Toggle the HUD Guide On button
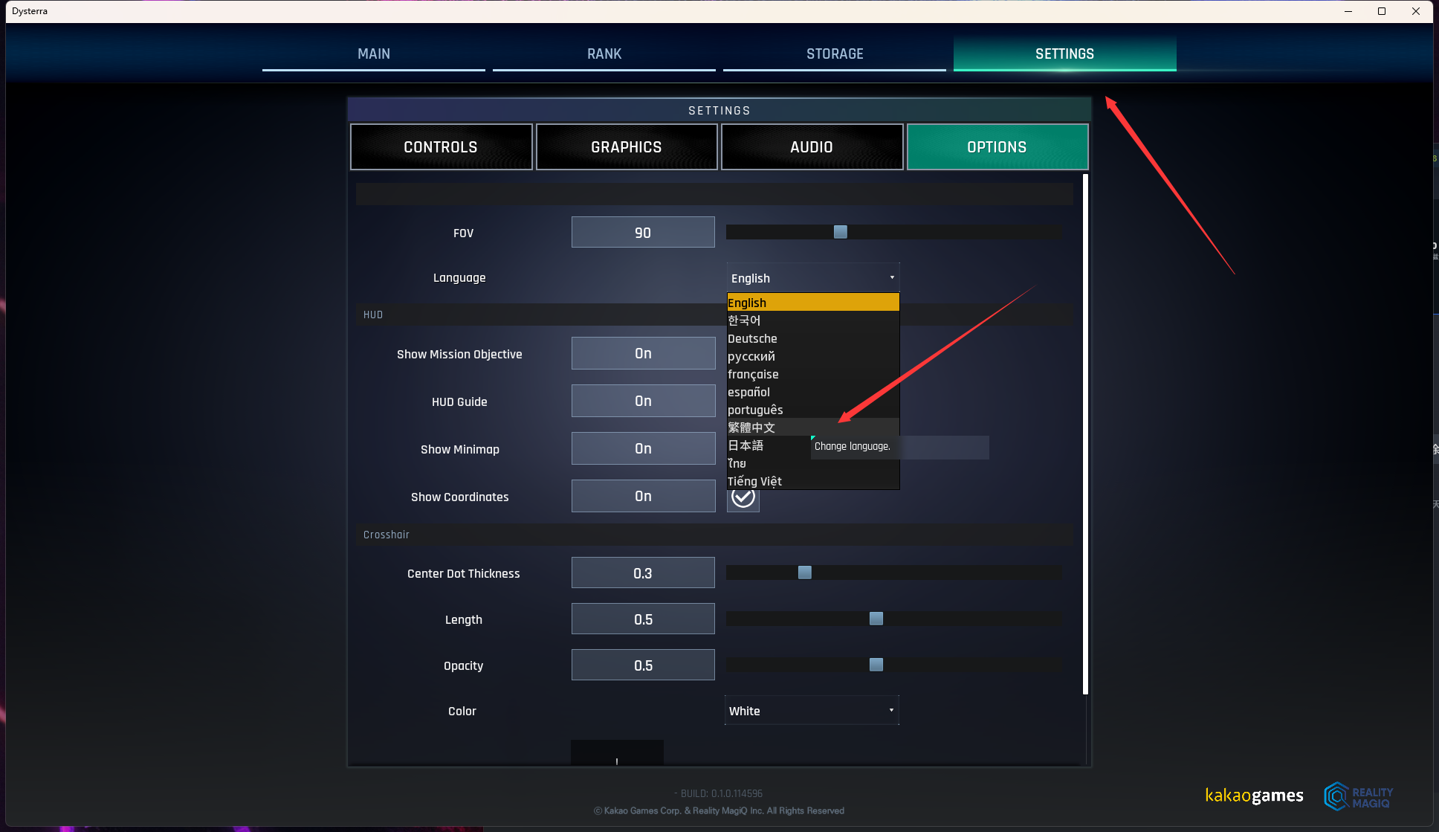The width and height of the screenshot is (1439, 832). pyautogui.click(x=643, y=401)
